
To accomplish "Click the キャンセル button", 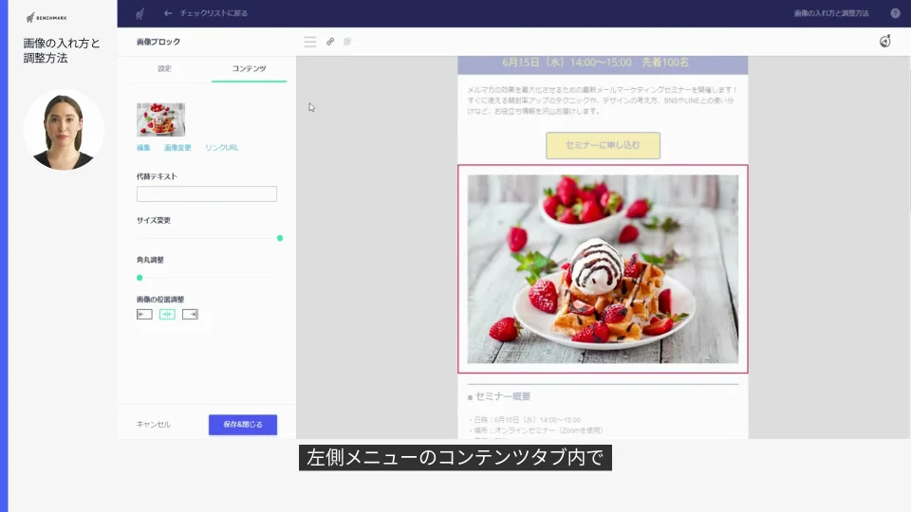I will coord(154,425).
